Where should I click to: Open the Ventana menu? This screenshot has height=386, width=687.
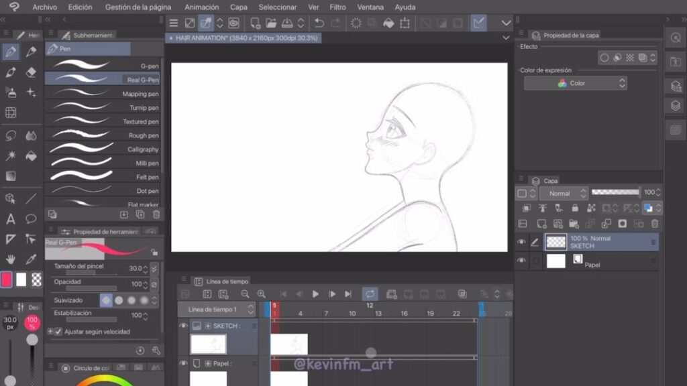[x=370, y=7]
